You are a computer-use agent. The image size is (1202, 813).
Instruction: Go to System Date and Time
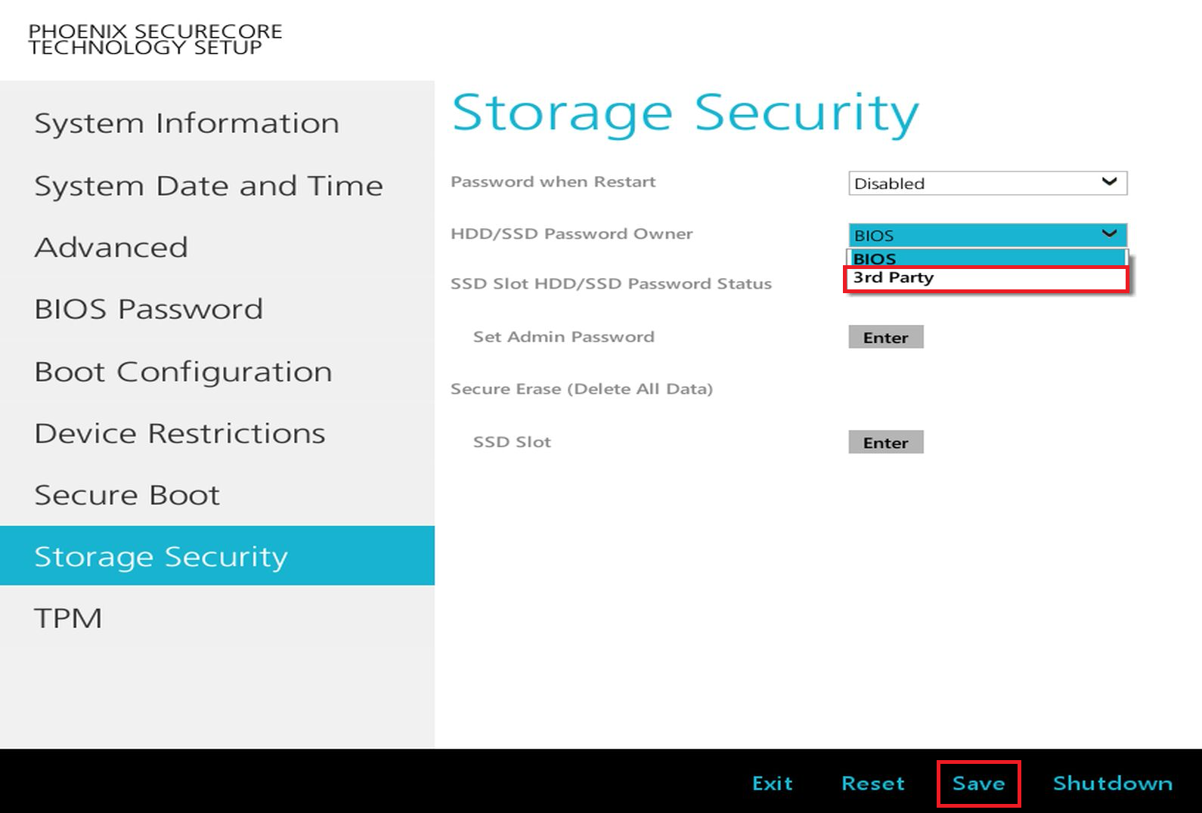tap(209, 186)
